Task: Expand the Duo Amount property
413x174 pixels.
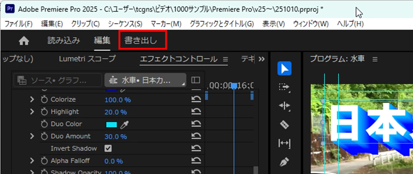Action: coord(32,136)
